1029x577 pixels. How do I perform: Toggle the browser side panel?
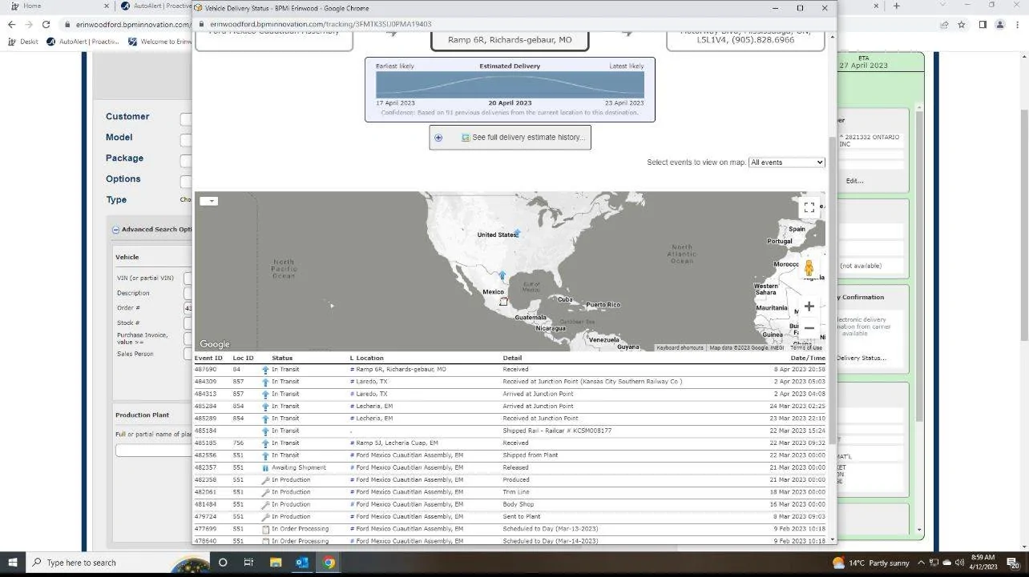click(983, 25)
